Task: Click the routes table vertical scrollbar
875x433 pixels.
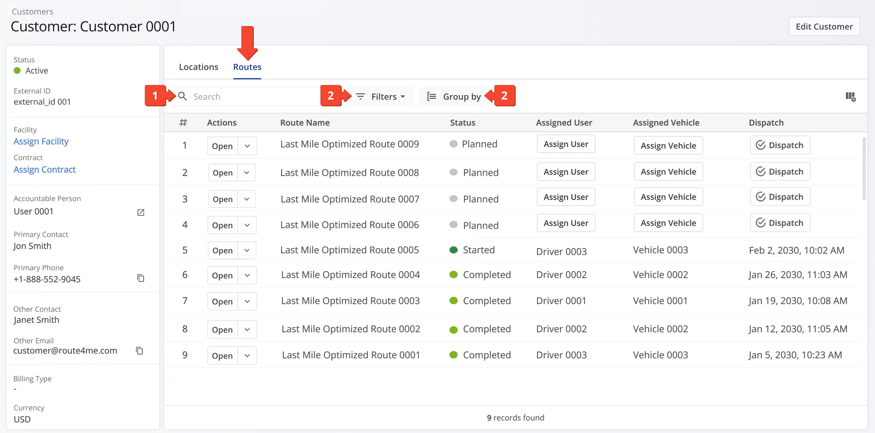Action: coord(864,169)
